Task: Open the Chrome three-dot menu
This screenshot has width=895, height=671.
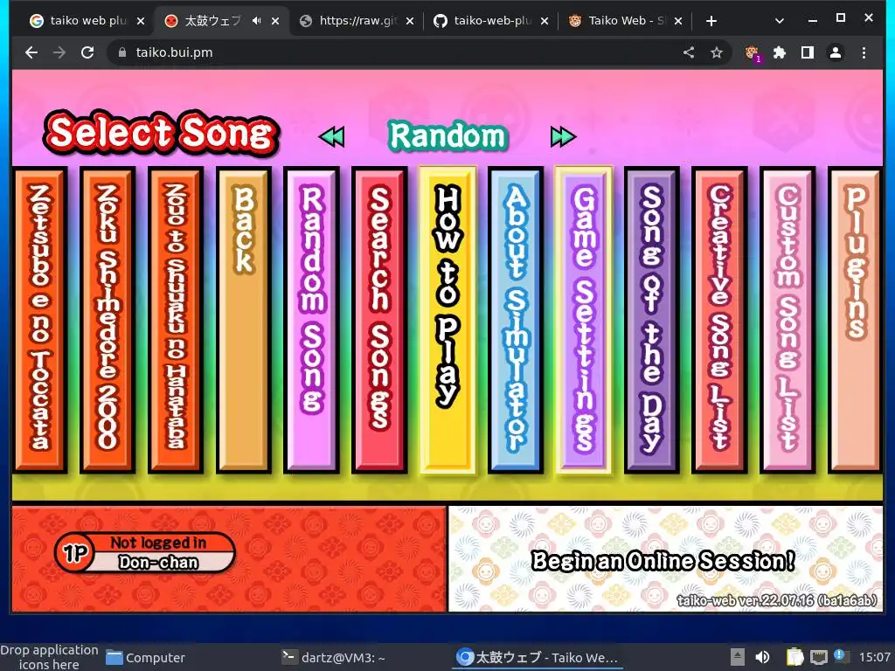Action: click(864, 52)
